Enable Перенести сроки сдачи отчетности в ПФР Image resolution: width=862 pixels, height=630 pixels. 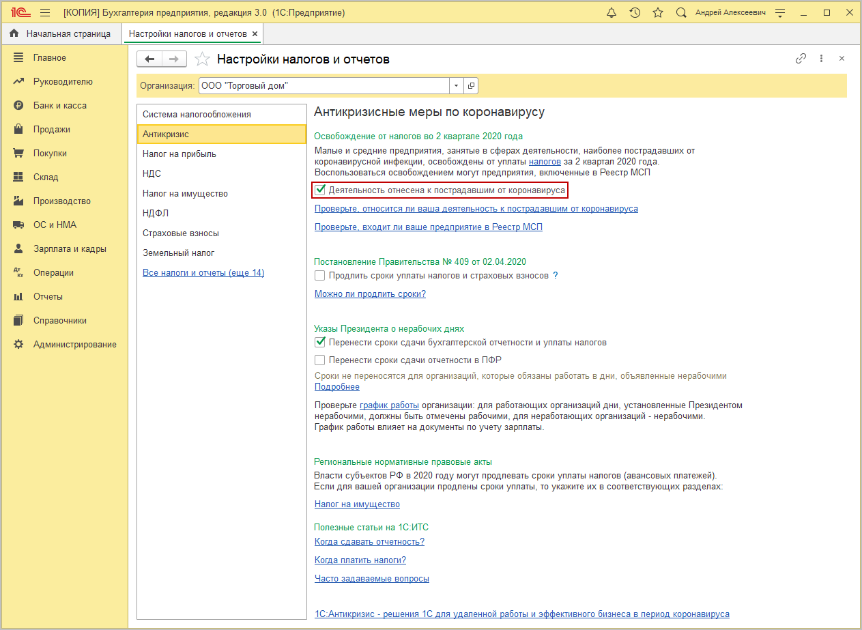point(319,360)
